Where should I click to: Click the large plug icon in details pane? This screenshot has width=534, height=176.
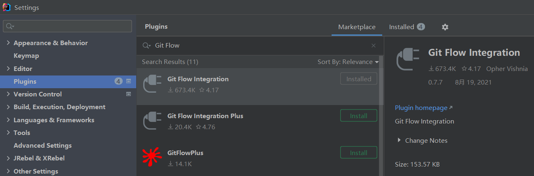coord(408,59)
